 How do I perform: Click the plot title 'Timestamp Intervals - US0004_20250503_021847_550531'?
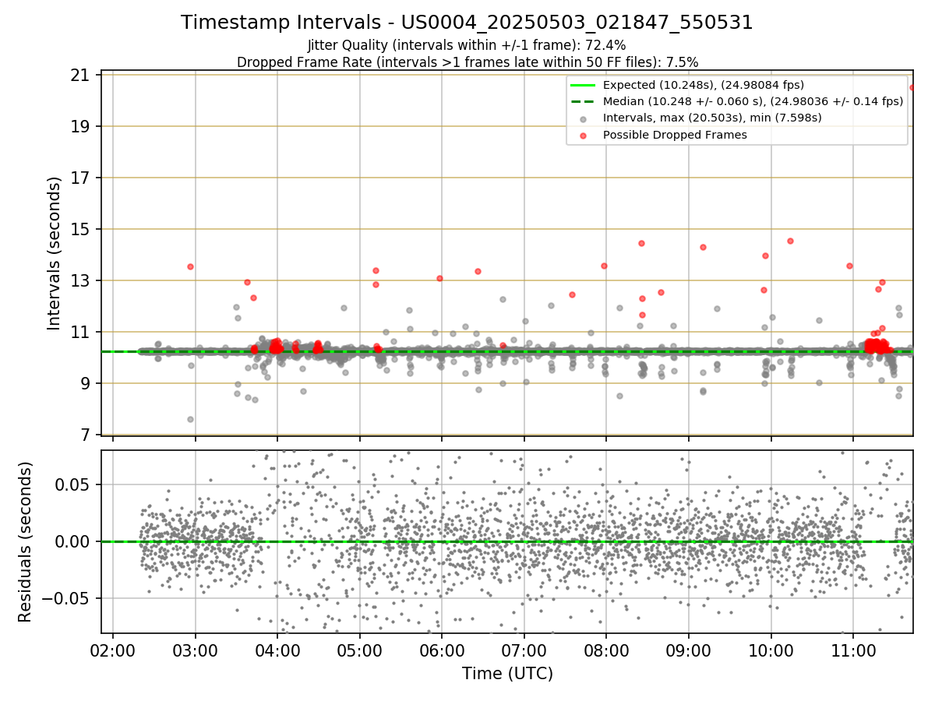click(x=467, y=23)
